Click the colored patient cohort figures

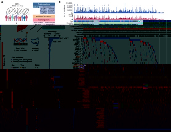pyautogui.click(x=16, y=18)
